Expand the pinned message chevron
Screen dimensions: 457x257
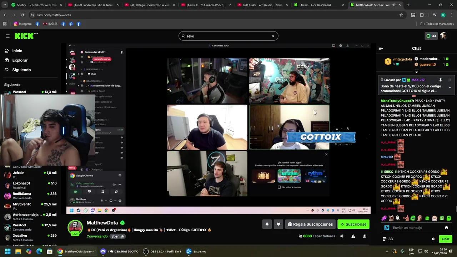click(x=450, y=88)
